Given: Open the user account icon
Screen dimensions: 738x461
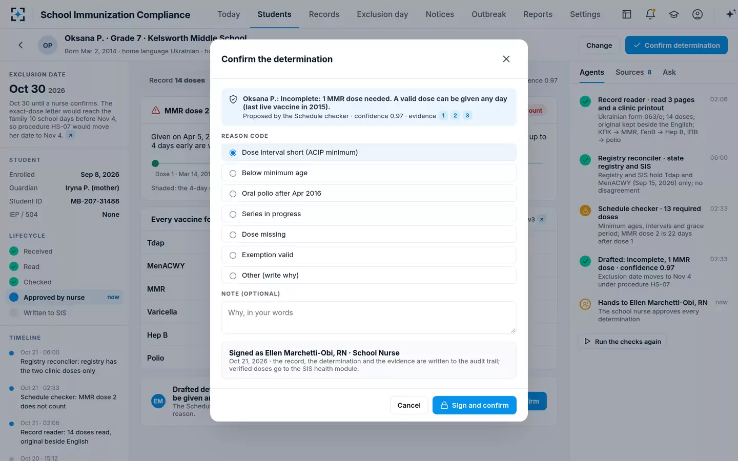Looking at the screenshot, I should click(x=697, y=14).
